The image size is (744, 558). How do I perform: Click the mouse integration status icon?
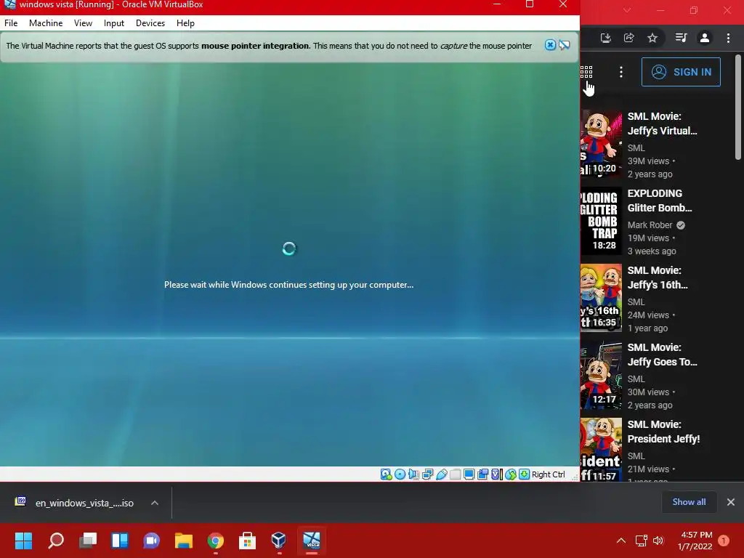coord(511,474)
